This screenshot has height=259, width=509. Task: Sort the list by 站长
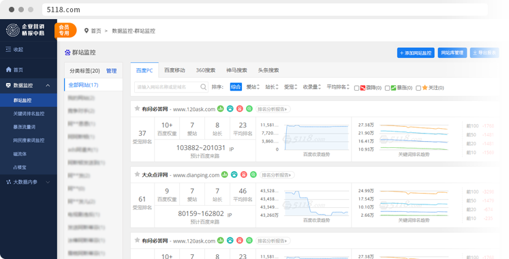(272, 87)
